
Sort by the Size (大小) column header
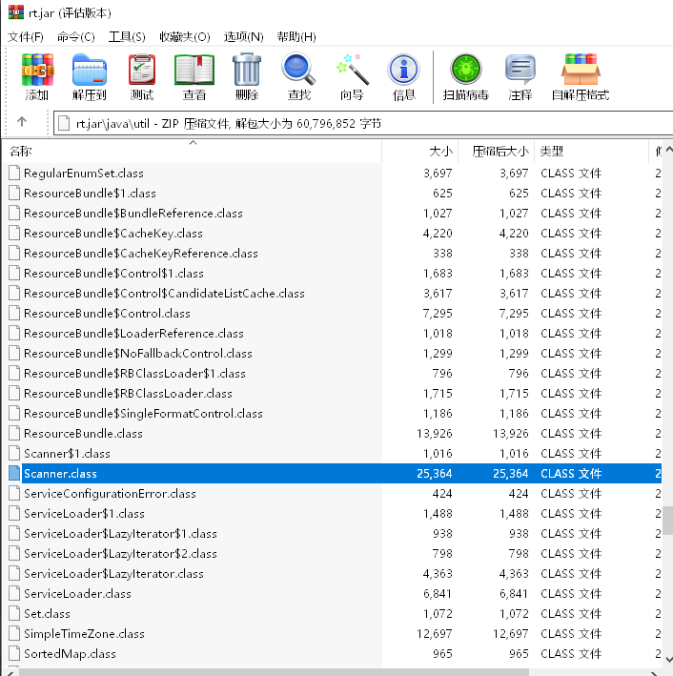420,152
